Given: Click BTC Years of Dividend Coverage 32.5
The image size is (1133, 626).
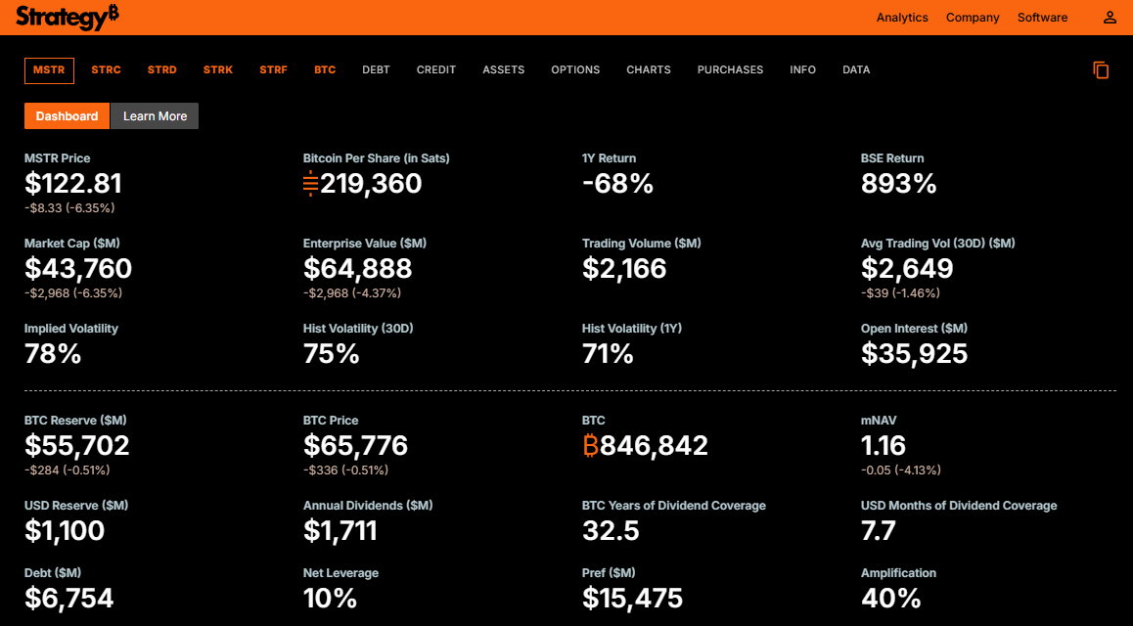Looking at the screenshot, I should 611,531.
